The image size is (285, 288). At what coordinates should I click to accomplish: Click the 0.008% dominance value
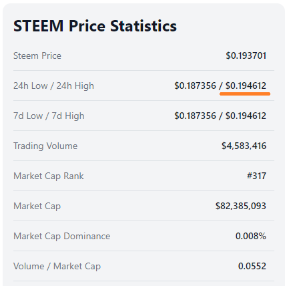click(251, 236)
